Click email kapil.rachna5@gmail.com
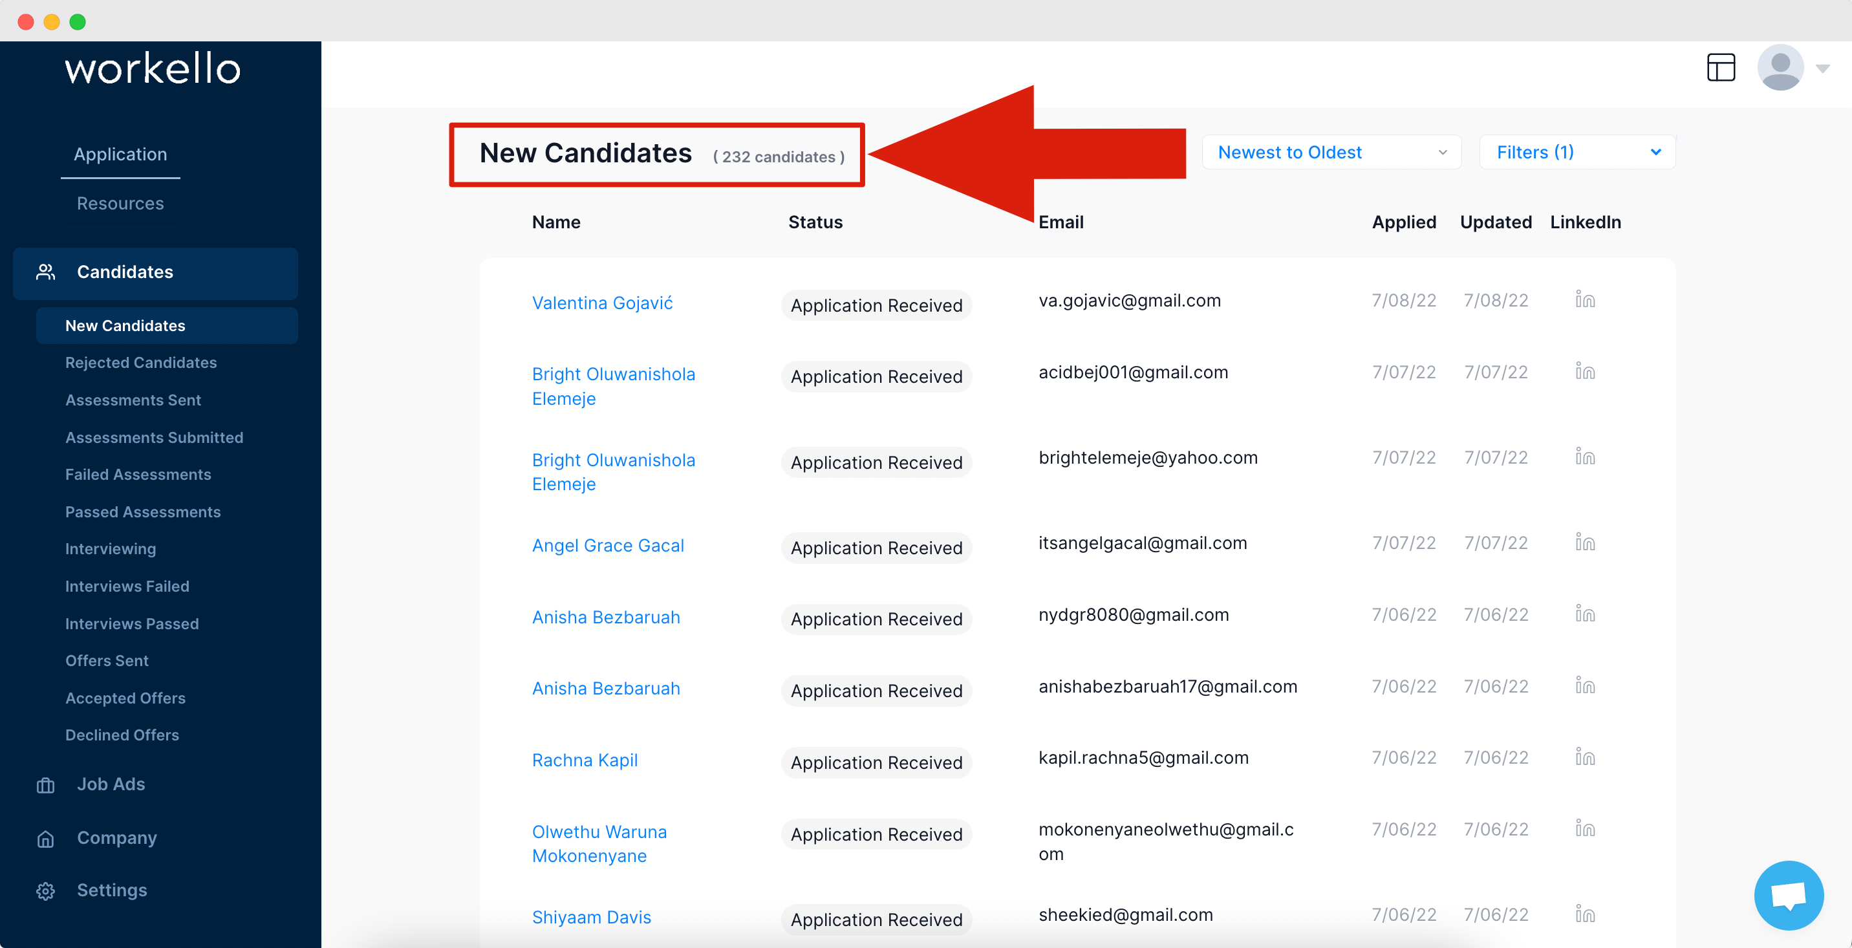 click(x=1143, y=757)
